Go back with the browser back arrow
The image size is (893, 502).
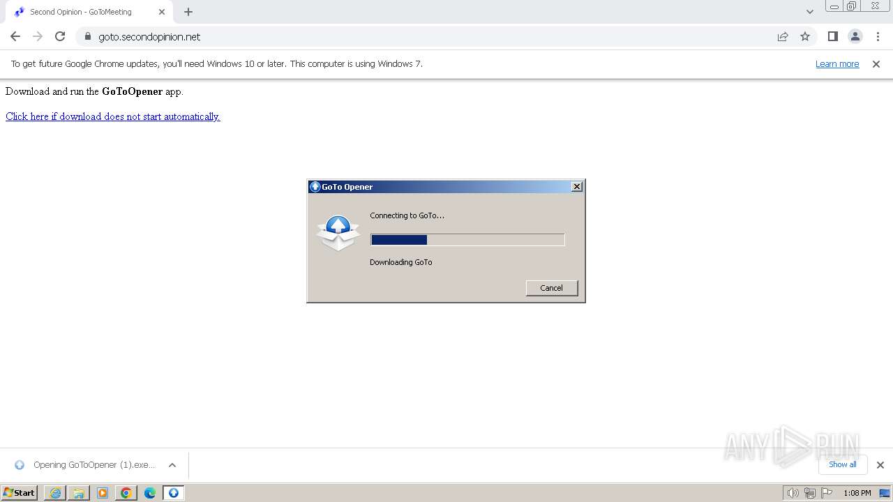(15, 36)
